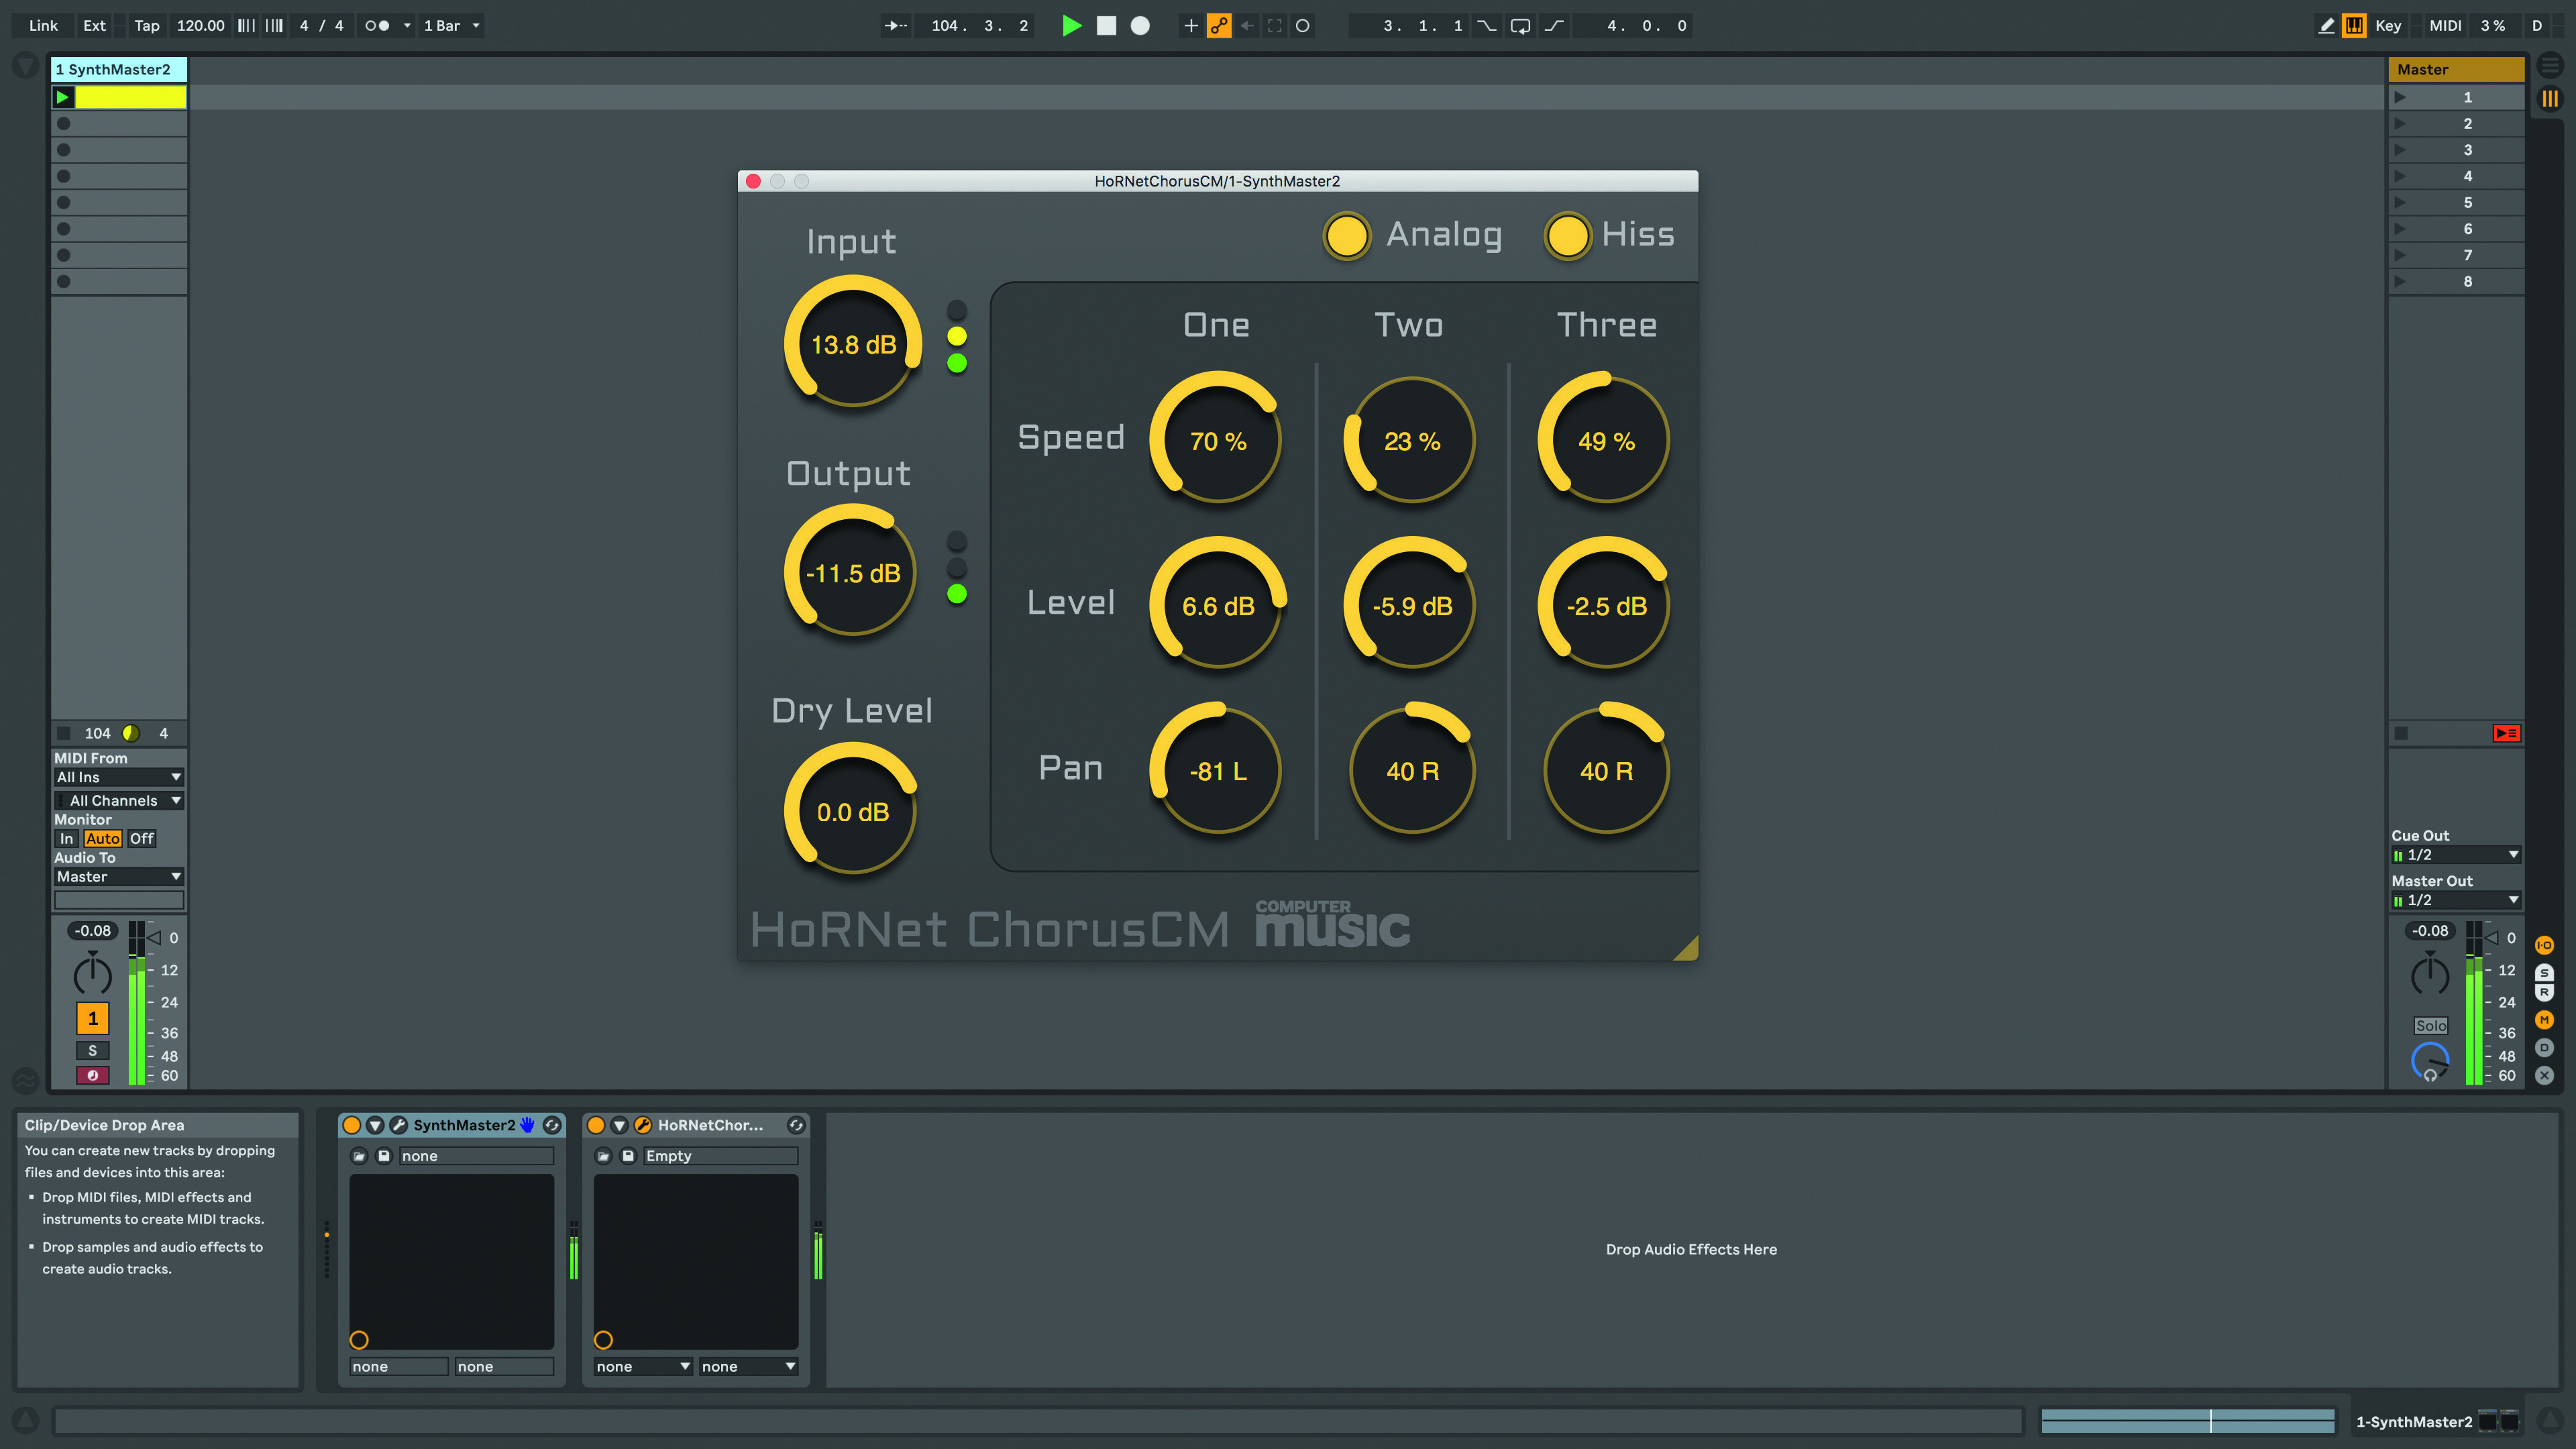Screen dimensions: 2576x1449
Task: Switch to Session View icon
Action: [2550, 98]
